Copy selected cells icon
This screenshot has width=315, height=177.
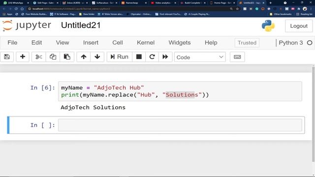click(x=53, y=57)
